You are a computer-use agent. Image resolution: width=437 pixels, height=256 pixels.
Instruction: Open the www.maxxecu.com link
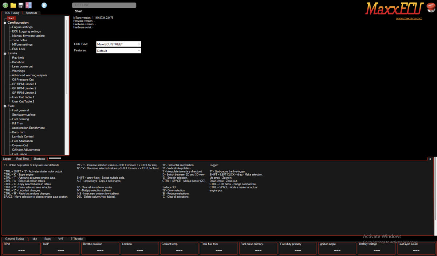409,18
